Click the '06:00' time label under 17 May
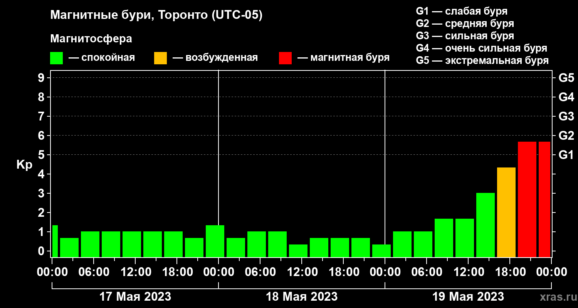Image resolution: width=578 pixels, height=308 pixels. (x=94, y=272)
